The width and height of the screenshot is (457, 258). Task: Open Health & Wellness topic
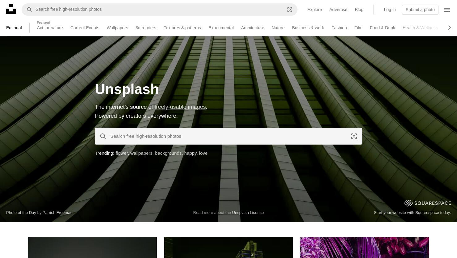tap(420, 28)
